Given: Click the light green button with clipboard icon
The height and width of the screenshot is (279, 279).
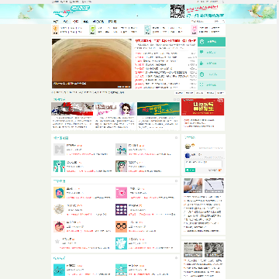Looking at the screenshot, I should (212, 74).
